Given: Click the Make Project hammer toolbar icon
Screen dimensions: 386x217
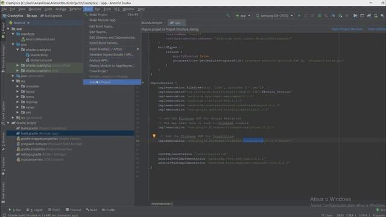Looking at the screenshot, I should 228,16.
